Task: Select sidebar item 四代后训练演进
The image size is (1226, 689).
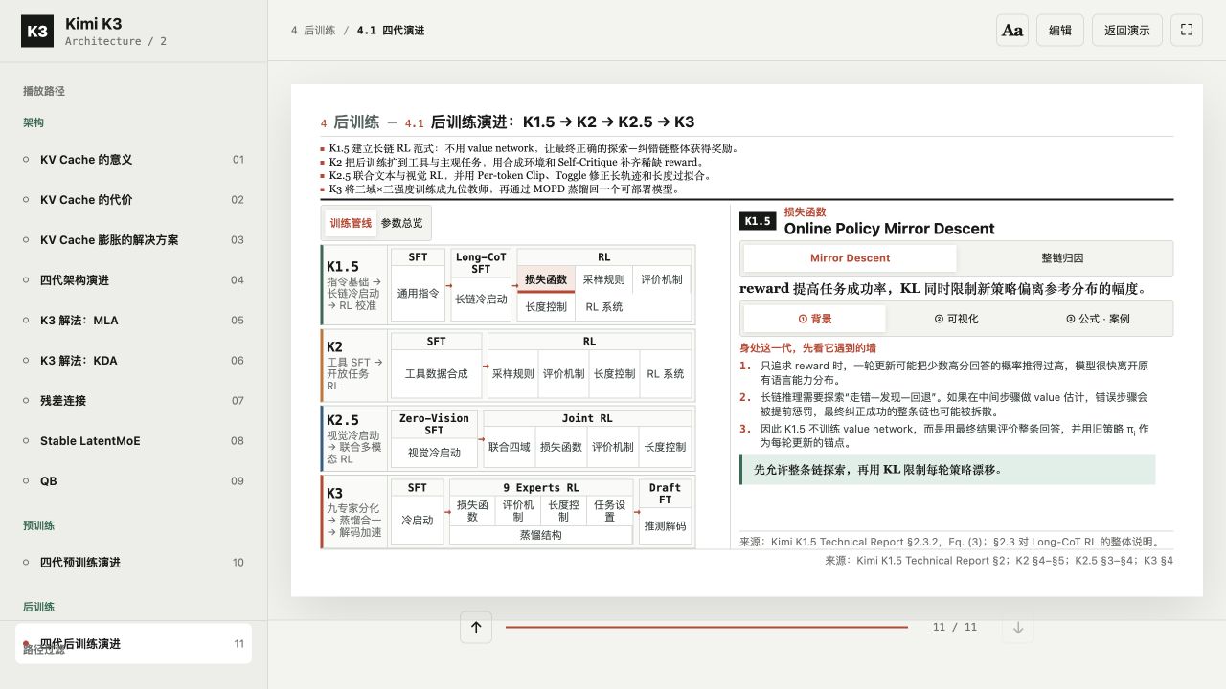Action: pyautogui.click(x=133, y=644)
